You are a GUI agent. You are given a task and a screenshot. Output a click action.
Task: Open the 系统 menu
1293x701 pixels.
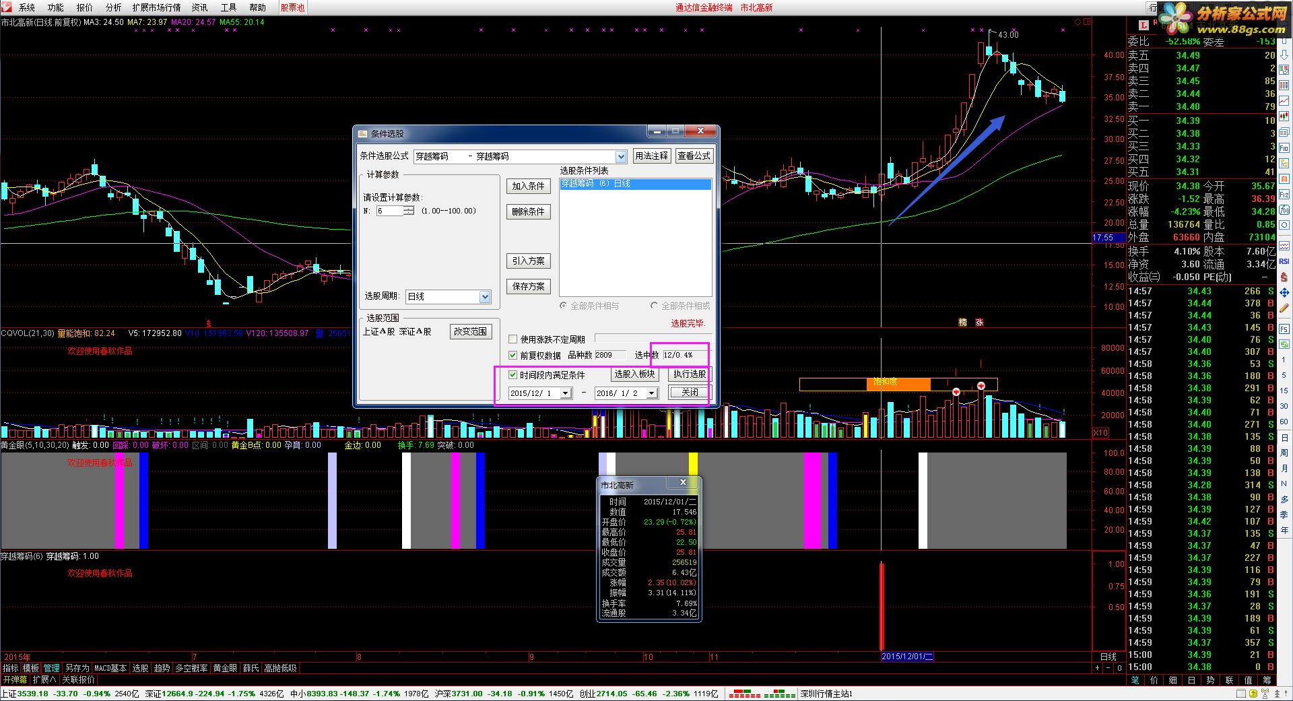click(27, 7)
